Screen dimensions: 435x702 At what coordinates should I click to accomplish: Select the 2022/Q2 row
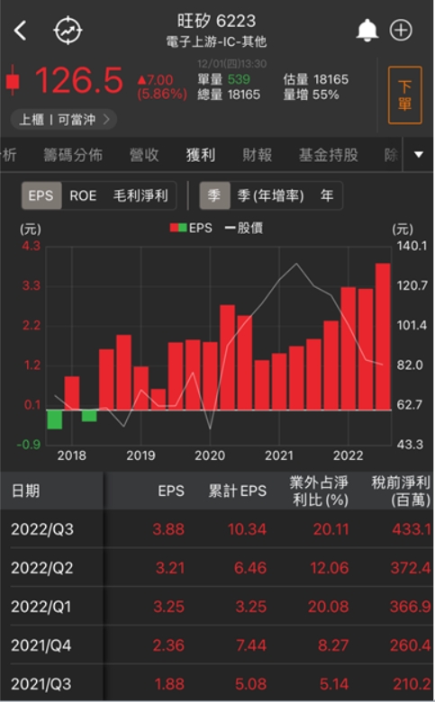click(217, 568)
